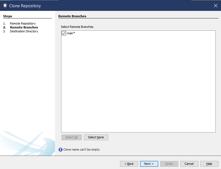Close the Clone Repository dialog

point(215,6)
